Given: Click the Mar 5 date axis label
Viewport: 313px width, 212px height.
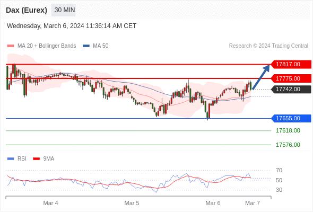Looking at the screenshot, I should tap(132, 203).
